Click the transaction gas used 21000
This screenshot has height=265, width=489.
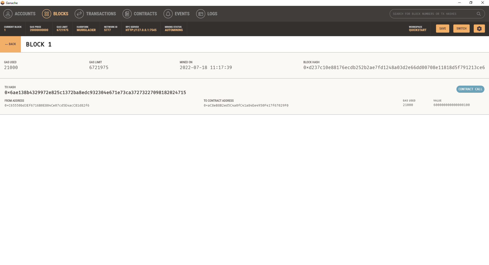[x=408, y=105]
